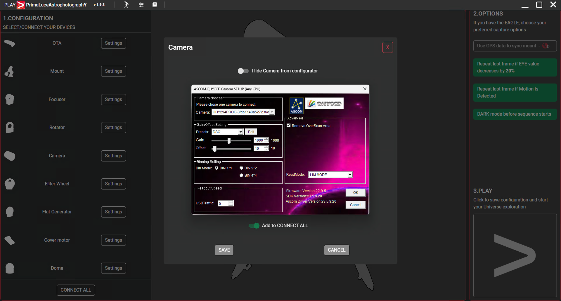Open Mount Settings

point(113,71)
